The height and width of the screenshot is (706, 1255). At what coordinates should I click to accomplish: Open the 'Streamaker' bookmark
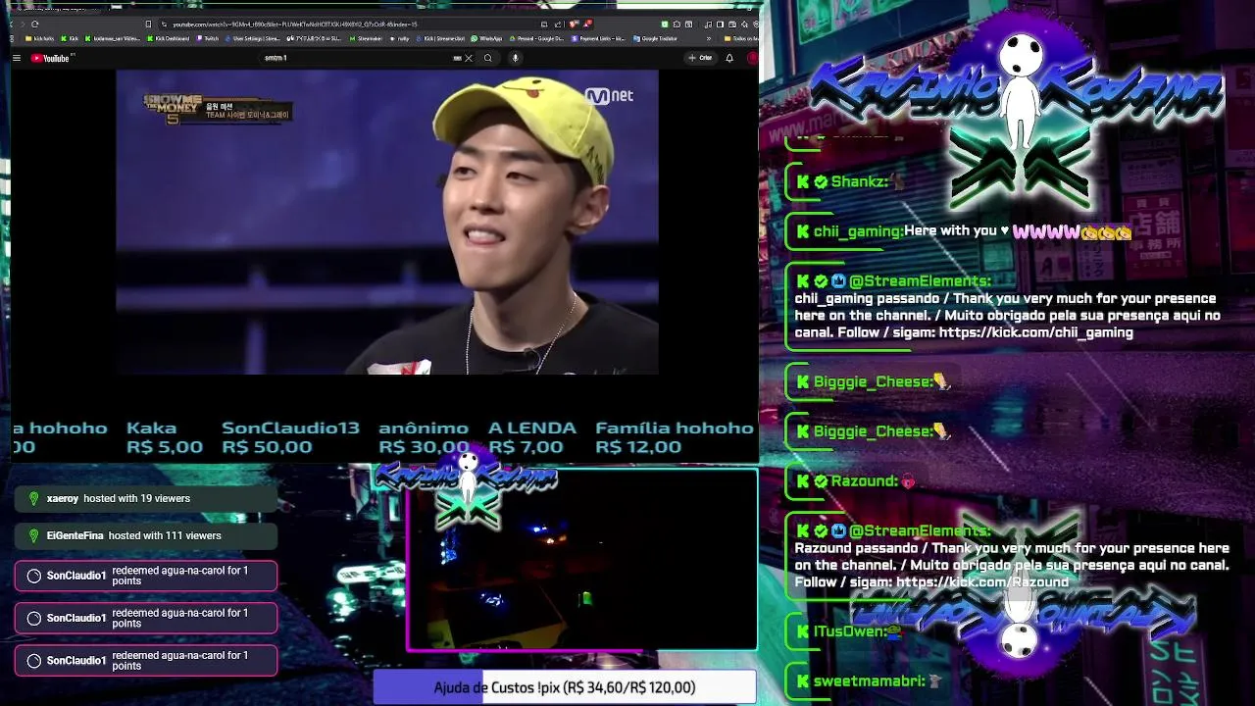[x=367, y=38]
